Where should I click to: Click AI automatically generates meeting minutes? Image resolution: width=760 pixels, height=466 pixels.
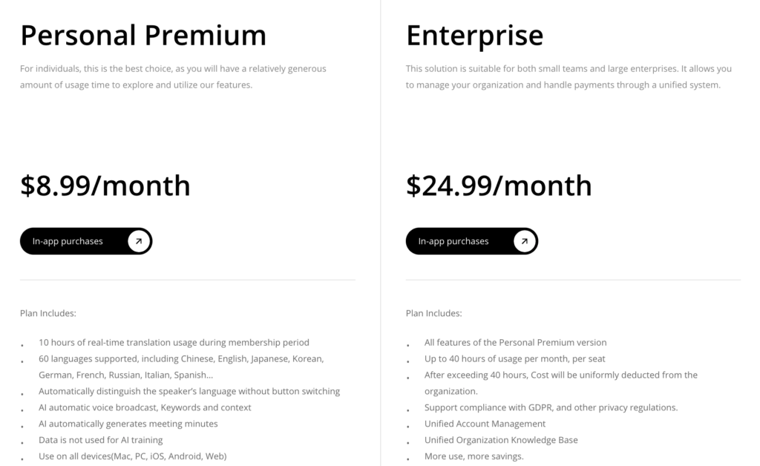(128, 424)
